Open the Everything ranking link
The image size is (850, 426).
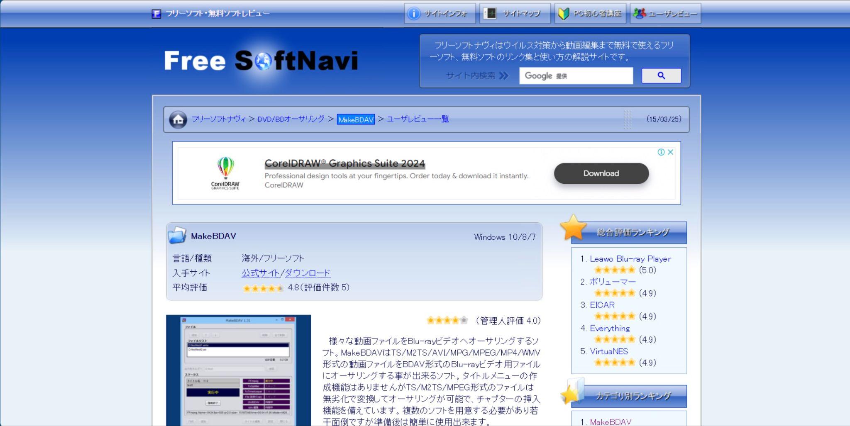(609, 329)
